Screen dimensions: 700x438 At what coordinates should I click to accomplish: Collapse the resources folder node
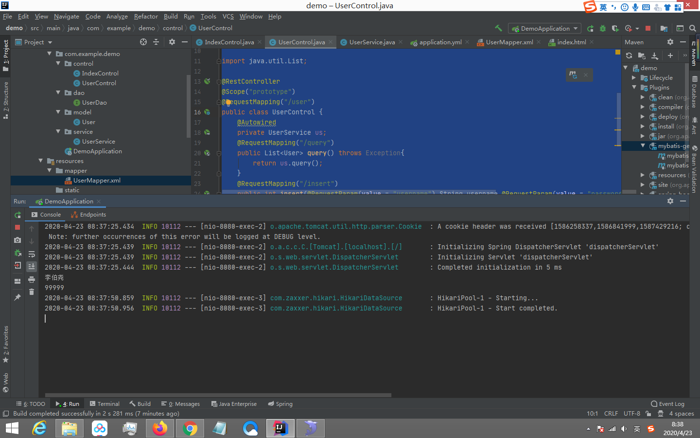point(41,161)
